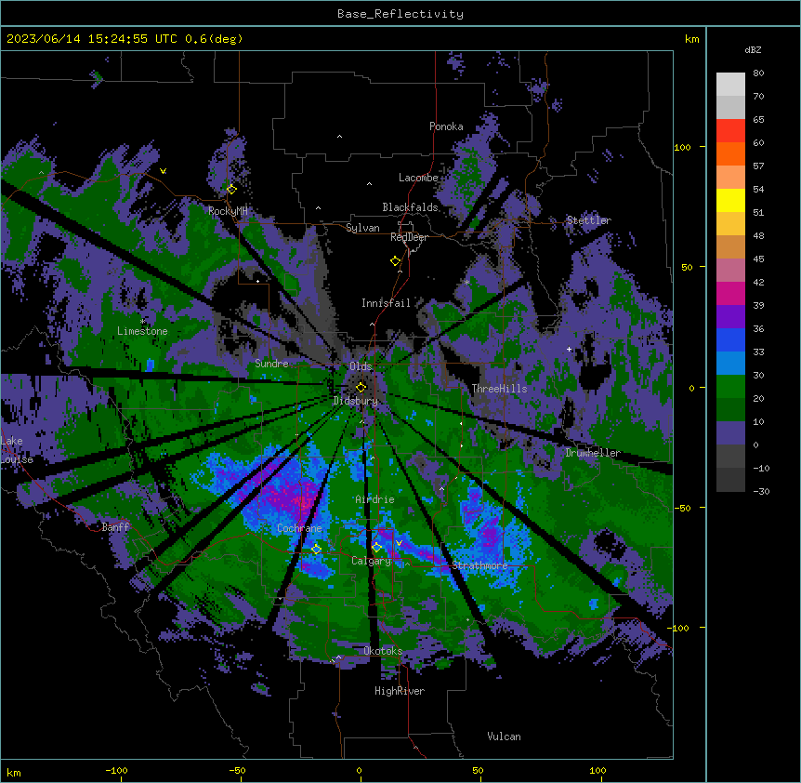The image size is (801, 783).
Task: Click the yellow V marker northwest of RockyMH
Action: click(x=163, y=171)
